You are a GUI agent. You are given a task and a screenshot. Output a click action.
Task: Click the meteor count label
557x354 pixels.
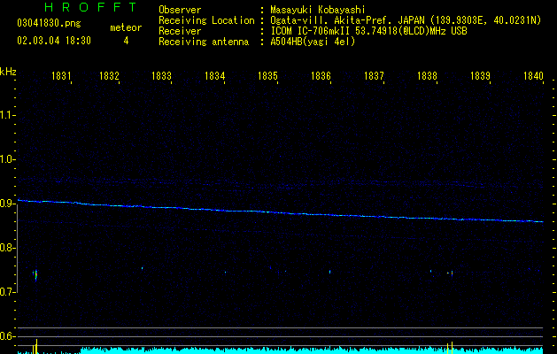click(x=126, y=27)
